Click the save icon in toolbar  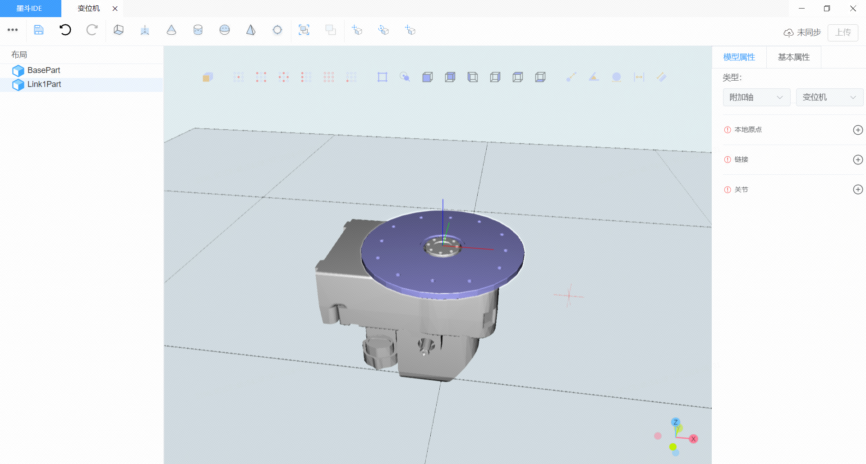pos(39,30)
